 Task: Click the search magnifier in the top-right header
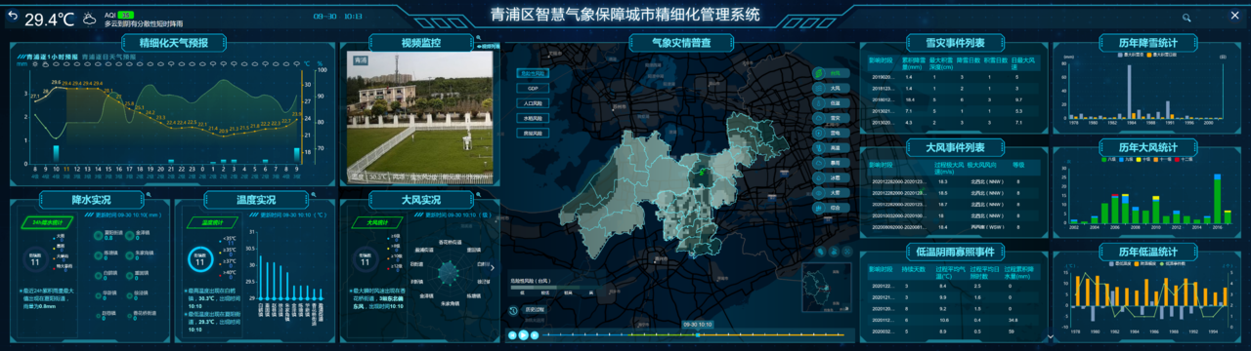point(1186,18)
